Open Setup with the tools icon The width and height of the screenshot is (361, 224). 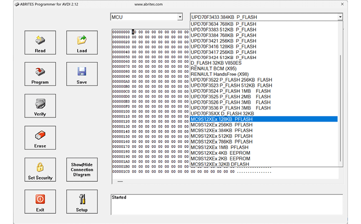(x=82, y=201)
